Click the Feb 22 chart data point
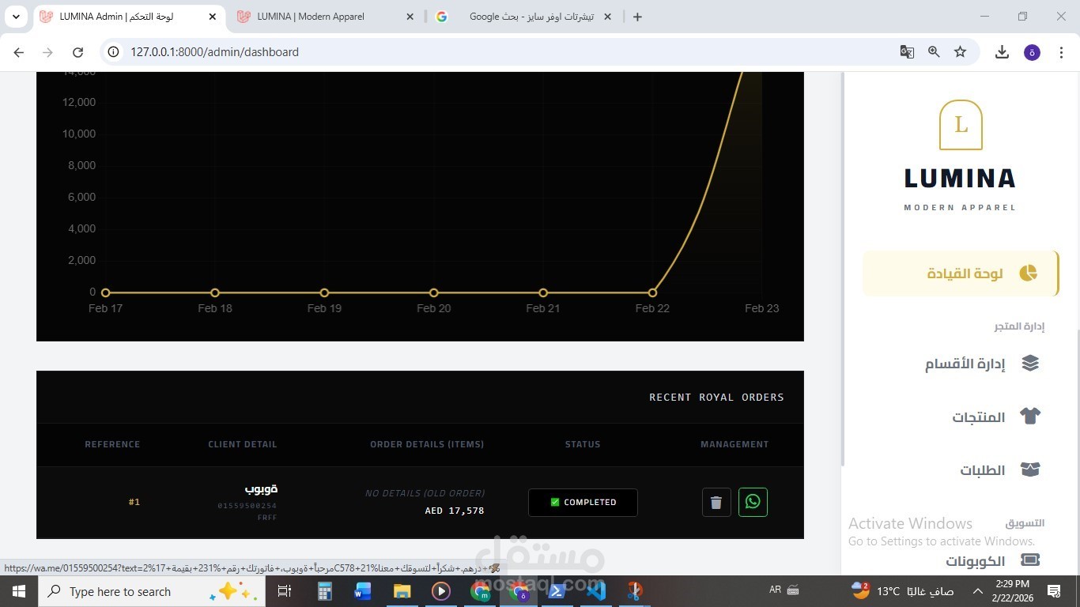The image size is (1080, 607). 652,293
